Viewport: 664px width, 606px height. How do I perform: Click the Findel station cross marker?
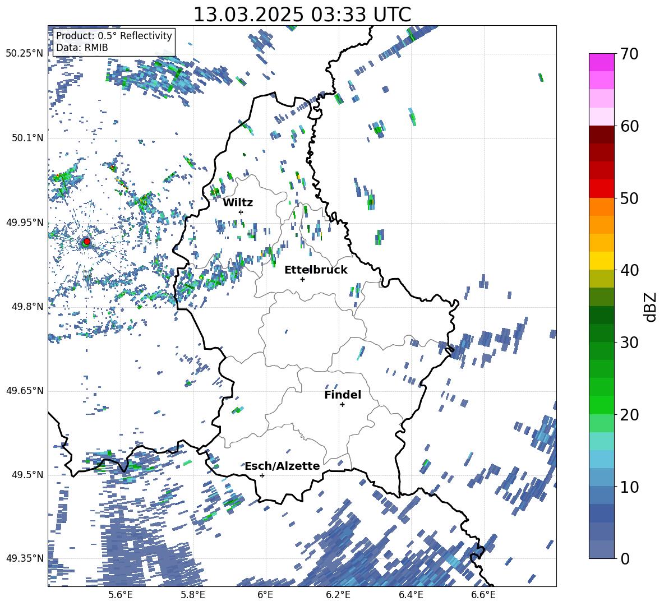pyautogui.click(x=342, y=405)
